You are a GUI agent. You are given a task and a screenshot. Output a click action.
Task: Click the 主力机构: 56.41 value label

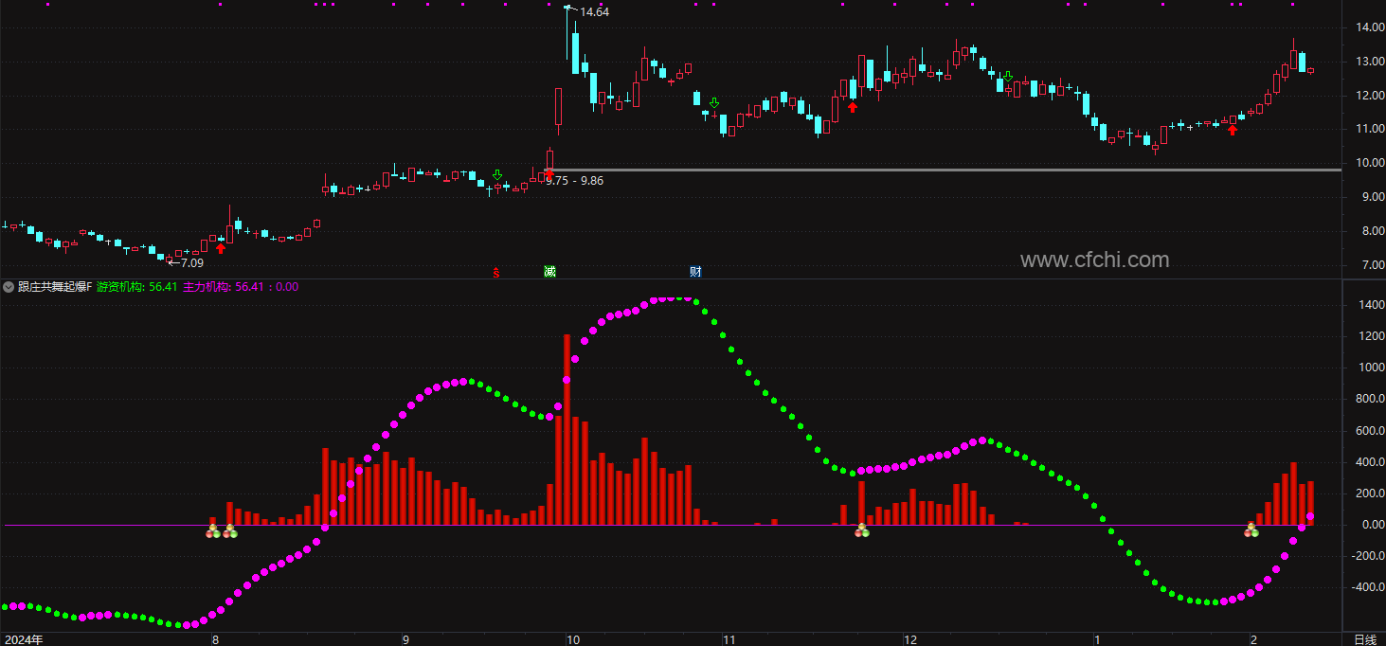[223, 286]
